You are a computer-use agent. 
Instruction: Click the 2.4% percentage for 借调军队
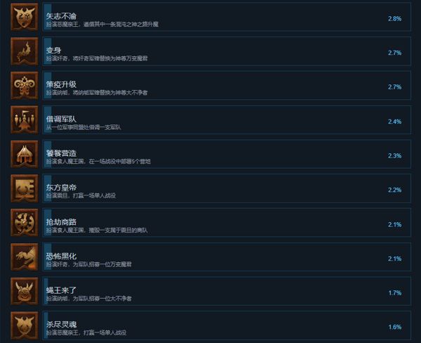click(394, 122)
